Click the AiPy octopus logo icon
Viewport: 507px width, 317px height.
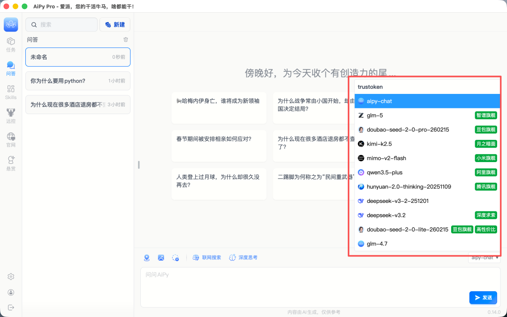11,24
